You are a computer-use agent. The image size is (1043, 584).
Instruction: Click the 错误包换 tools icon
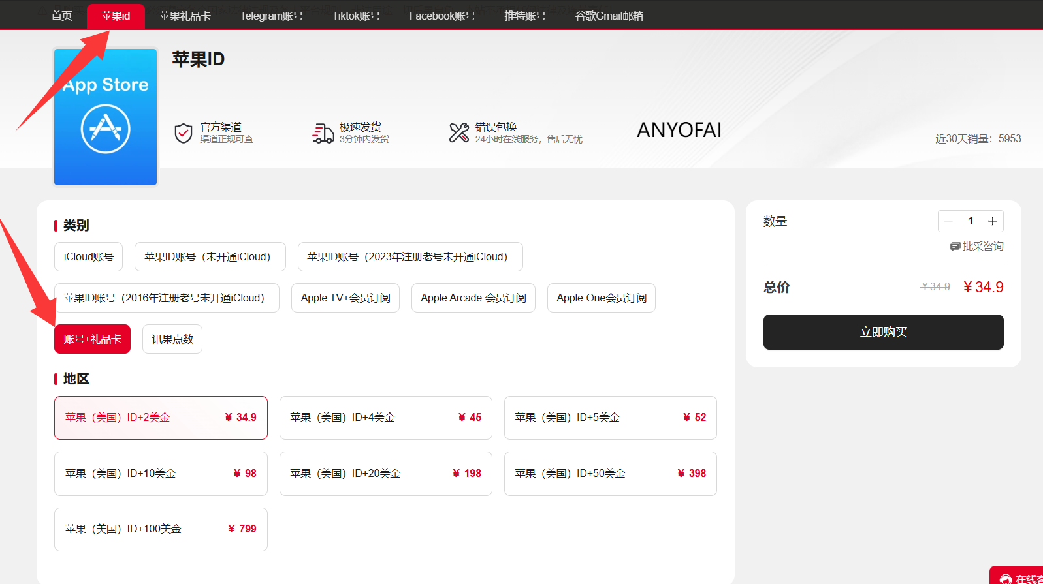pos(459,132)
